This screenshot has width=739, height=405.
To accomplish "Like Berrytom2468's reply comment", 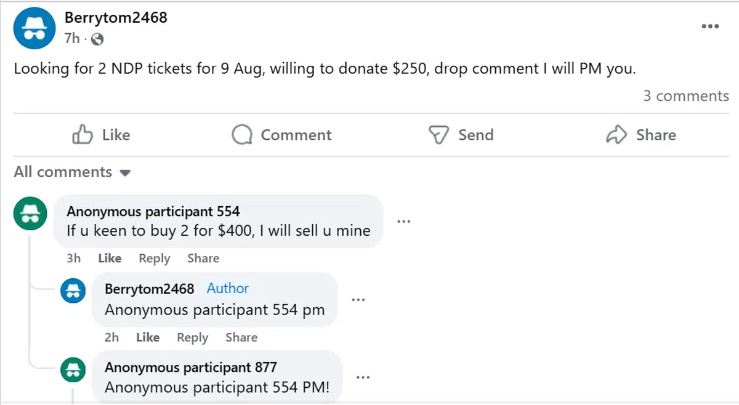I will coord(148,337).
